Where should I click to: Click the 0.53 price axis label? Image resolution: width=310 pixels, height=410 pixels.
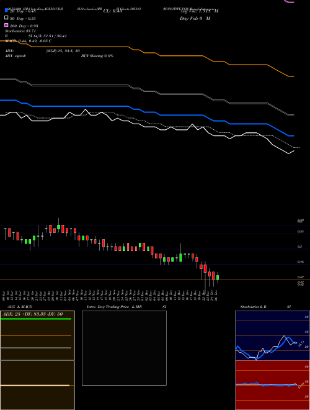point(300,232)
